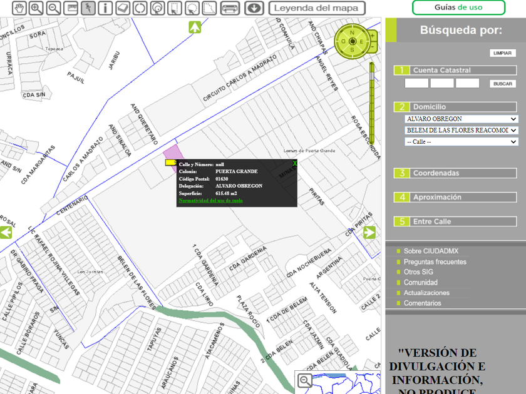Image resolution: width=526 pixels, height=394 pixels.
Task: Click the vertical zoom level slider
Action: point(372,103)
